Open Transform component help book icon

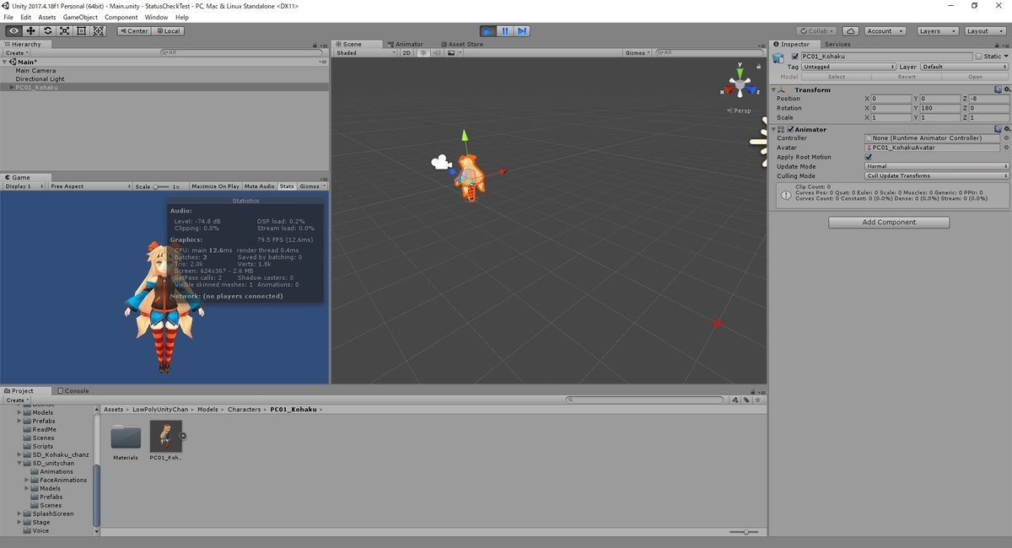coord(998,89)
